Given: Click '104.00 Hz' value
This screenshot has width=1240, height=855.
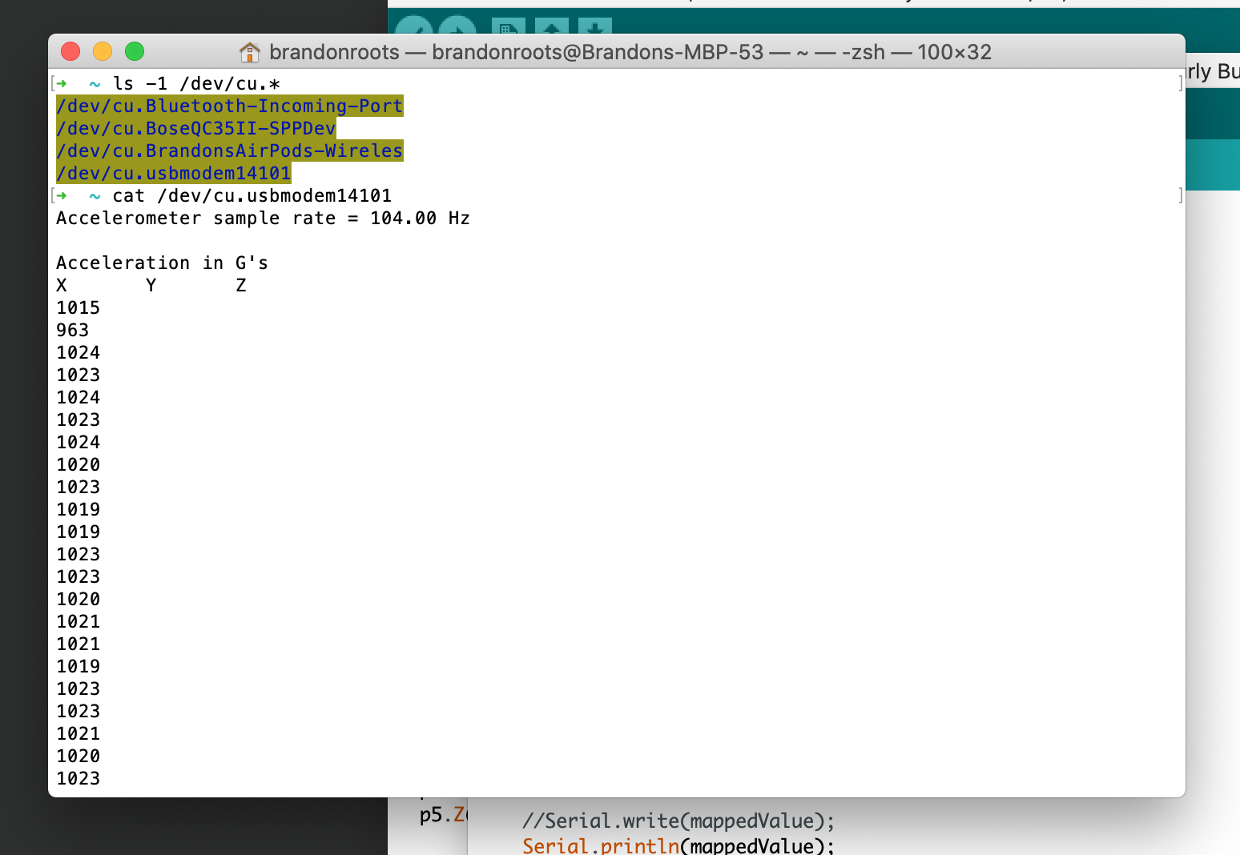Looking at the screenshot, I should [x=420, y=218].
